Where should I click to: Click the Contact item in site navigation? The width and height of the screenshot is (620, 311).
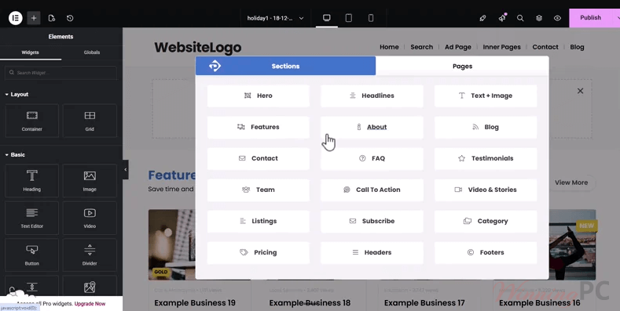(x=545, y=47)
